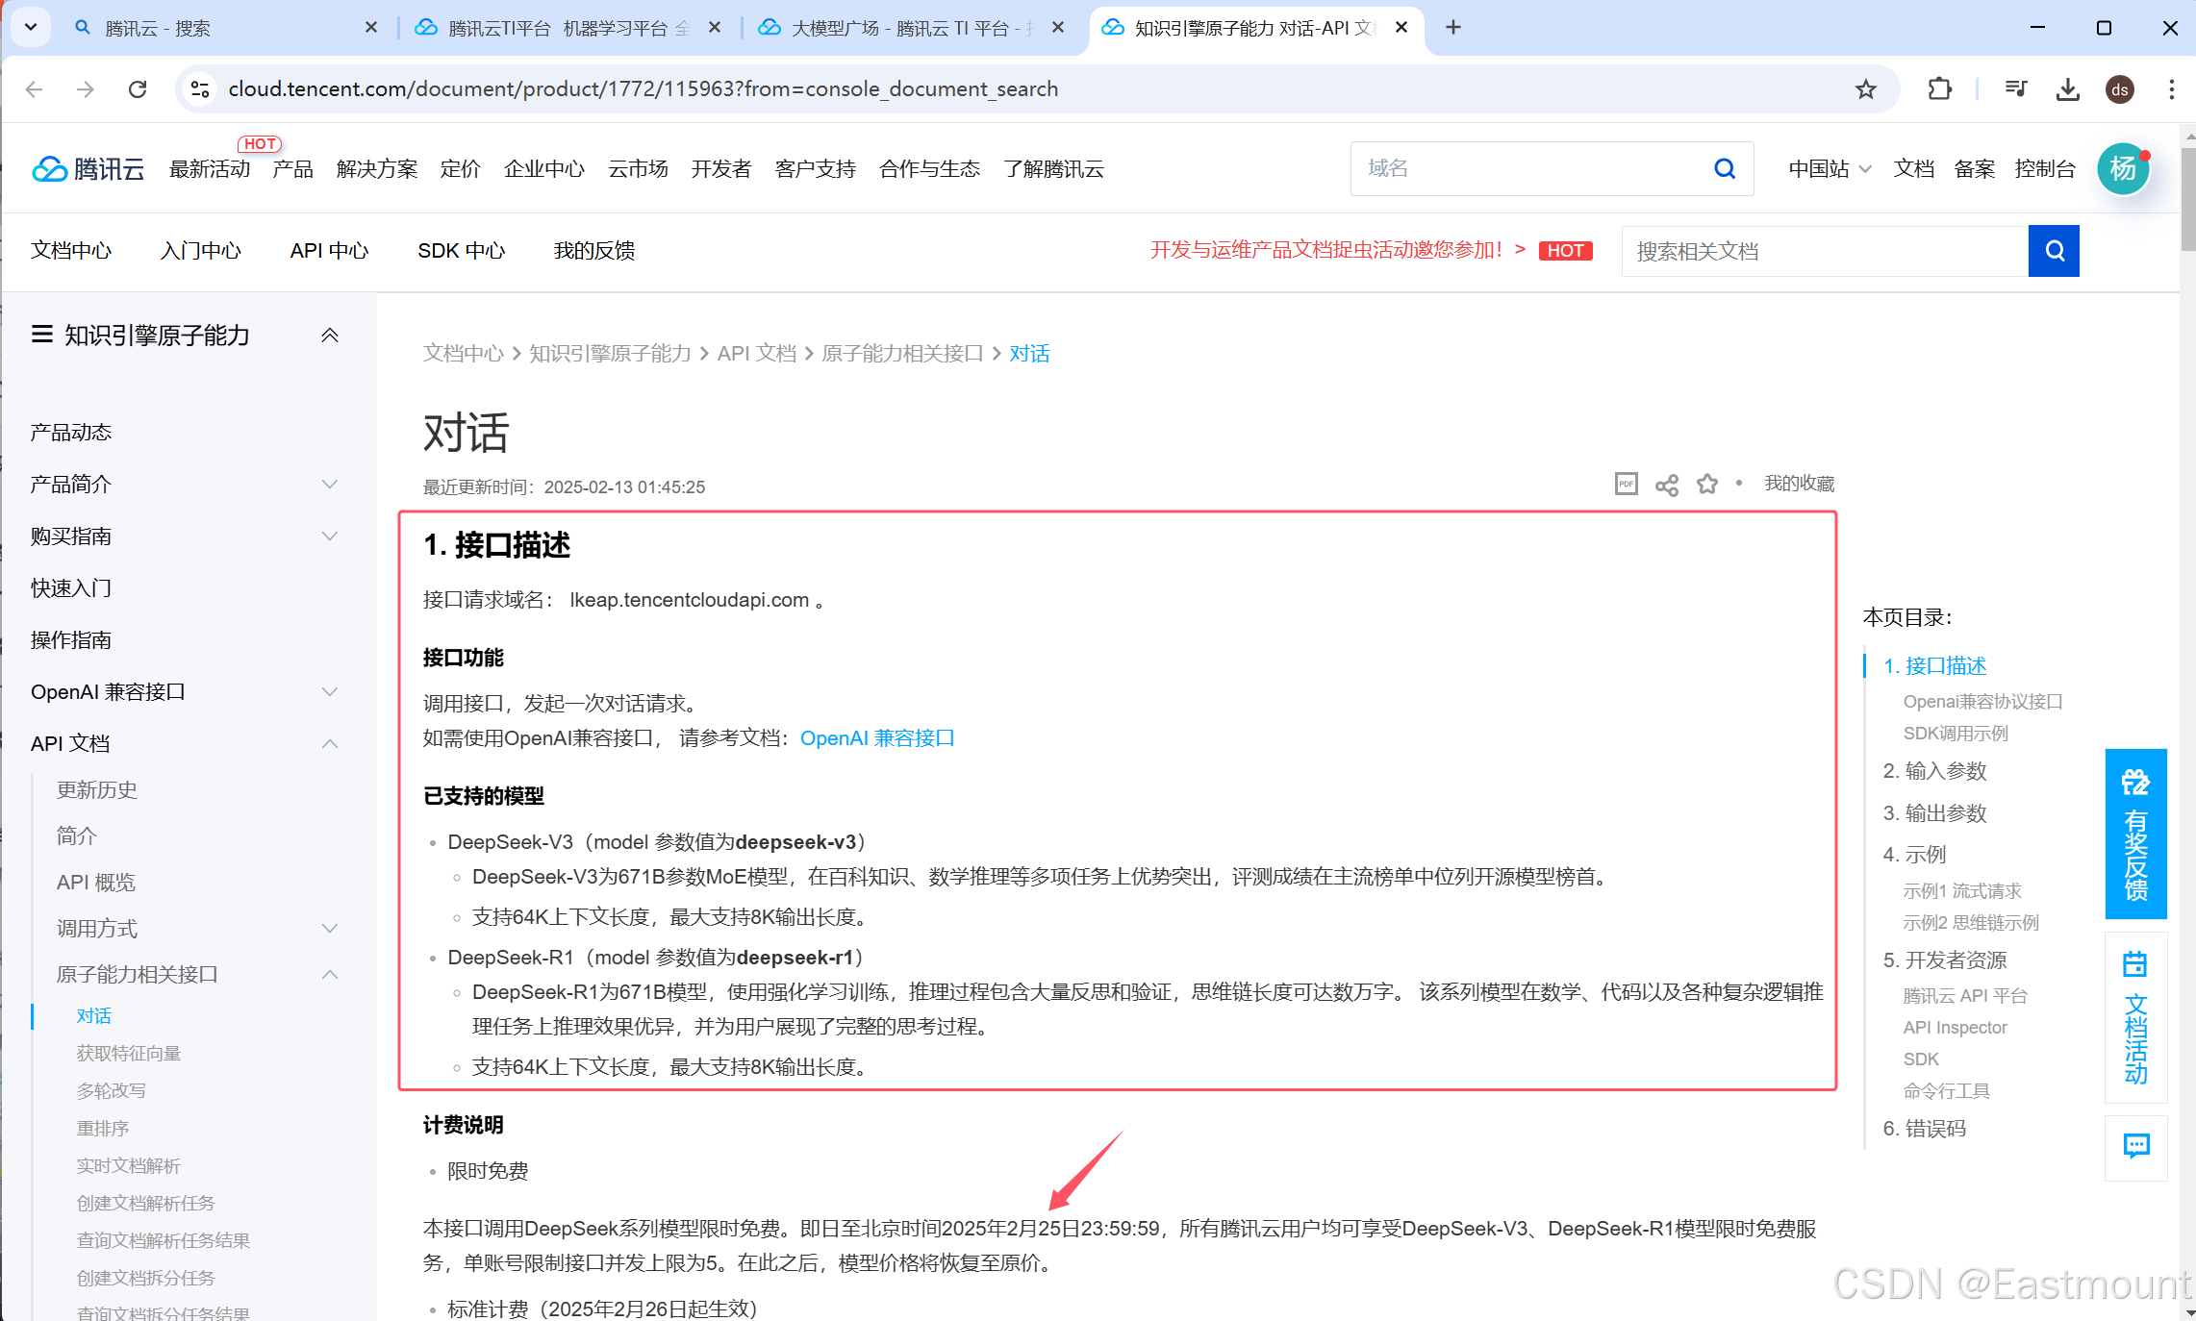Click the share icon below title
This screenshot has height=1321, width=2196.
click(x=1666, y=485)
